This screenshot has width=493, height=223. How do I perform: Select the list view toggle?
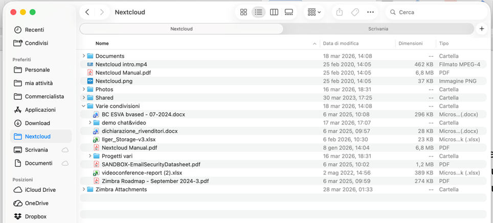pyautogui.click(x=259, y=12)
